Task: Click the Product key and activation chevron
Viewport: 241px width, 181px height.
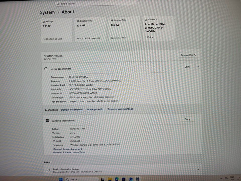Action: pos(198,169)
